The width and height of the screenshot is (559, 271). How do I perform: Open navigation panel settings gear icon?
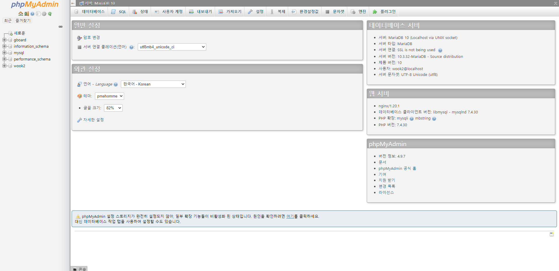pyautogui.click(x=44, y=14)
